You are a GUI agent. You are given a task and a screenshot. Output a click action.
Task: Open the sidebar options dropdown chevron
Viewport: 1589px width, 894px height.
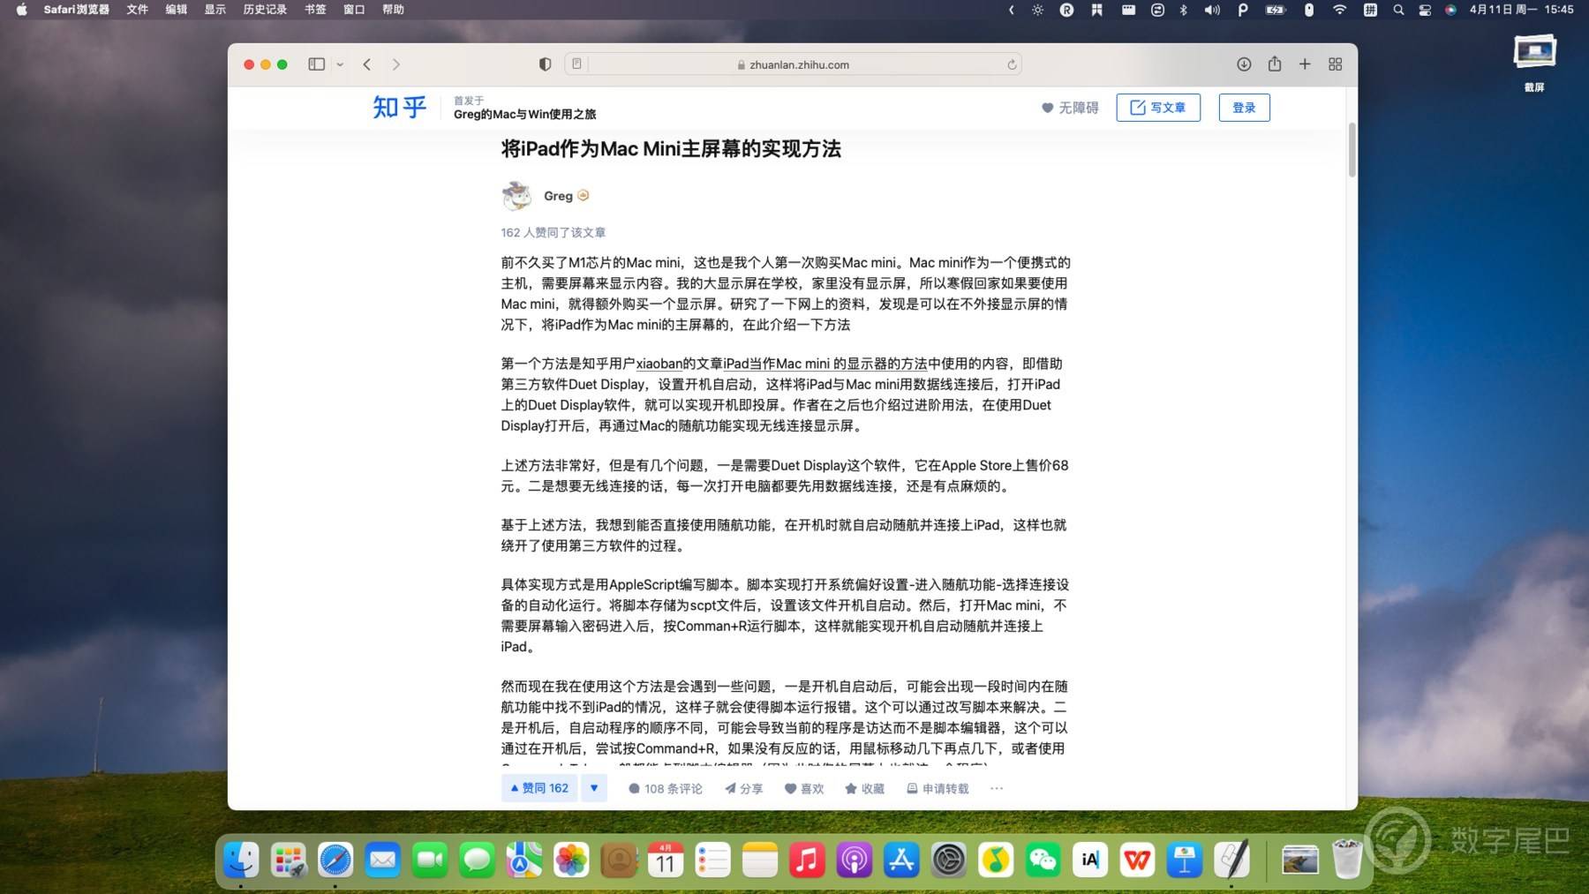point(340,64)
